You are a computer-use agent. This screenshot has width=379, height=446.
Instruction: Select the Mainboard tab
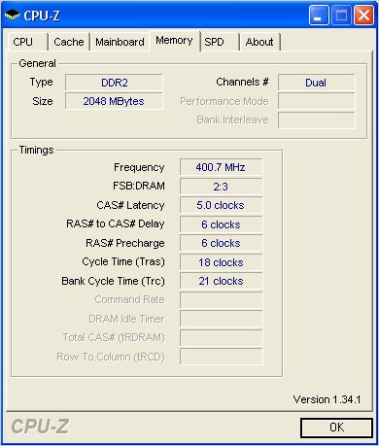[x=120, y=42]
